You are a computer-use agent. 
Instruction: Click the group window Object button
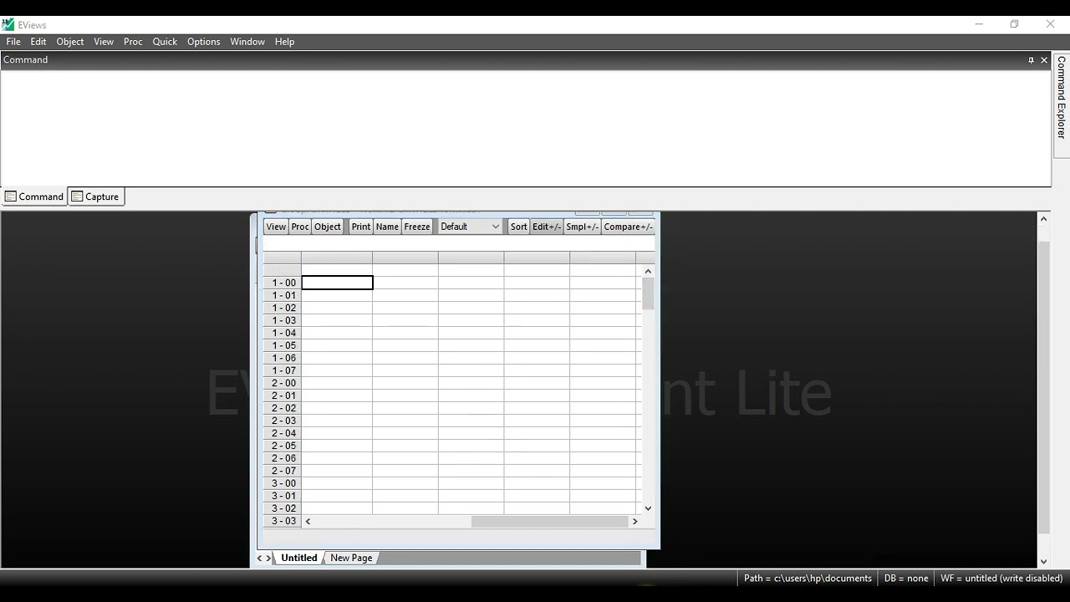click(x=328, y=227)
